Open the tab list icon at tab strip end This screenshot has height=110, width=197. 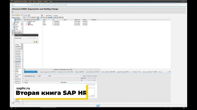(x=170, y=72)
